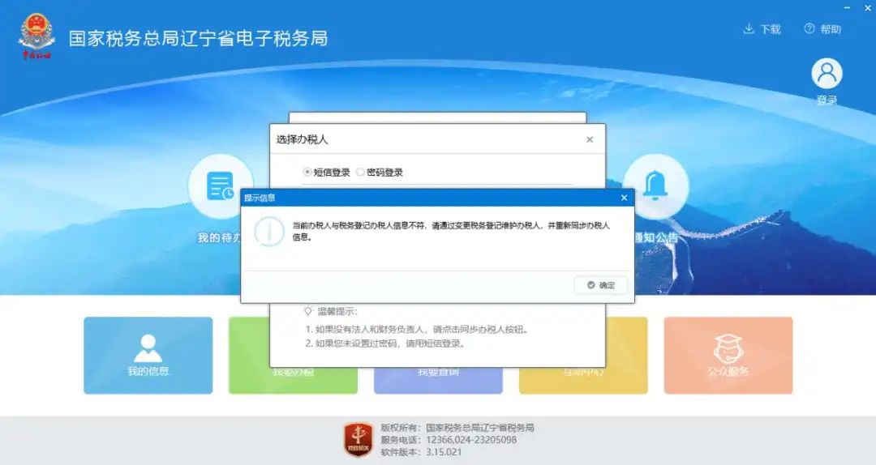This screenshot has height=465, width=876.
Task: Click the 服务电话 12366 footer text
Action: click(x=449, y=440)
